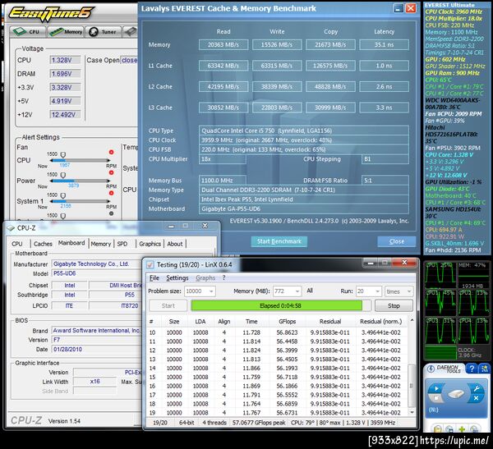This screenshot has height=449, width=493.
Task: Select CPU Type field in EVEREST
Action: pyautogui.click(x=304, y=131)
